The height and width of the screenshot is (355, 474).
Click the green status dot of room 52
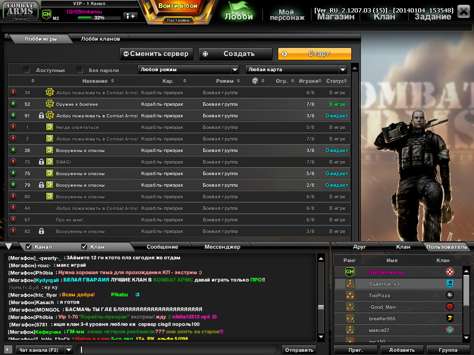[13, 104]
